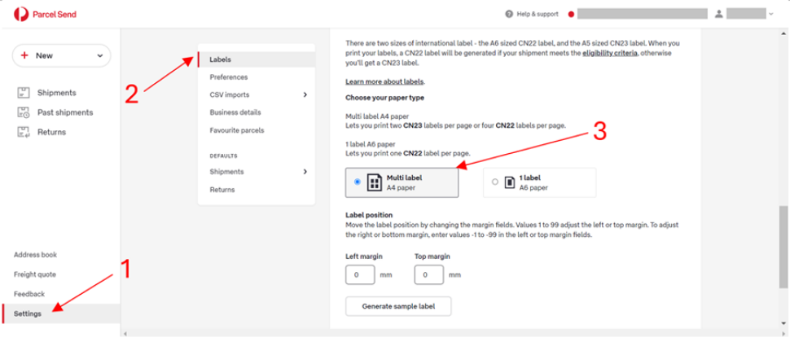Click the Shipments box icon
The height and width of the screenshot is (342, 790).
click(23, 93)
